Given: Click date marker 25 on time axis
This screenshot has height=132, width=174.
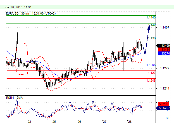Looking at the screenshot, I should pos(54,122).
